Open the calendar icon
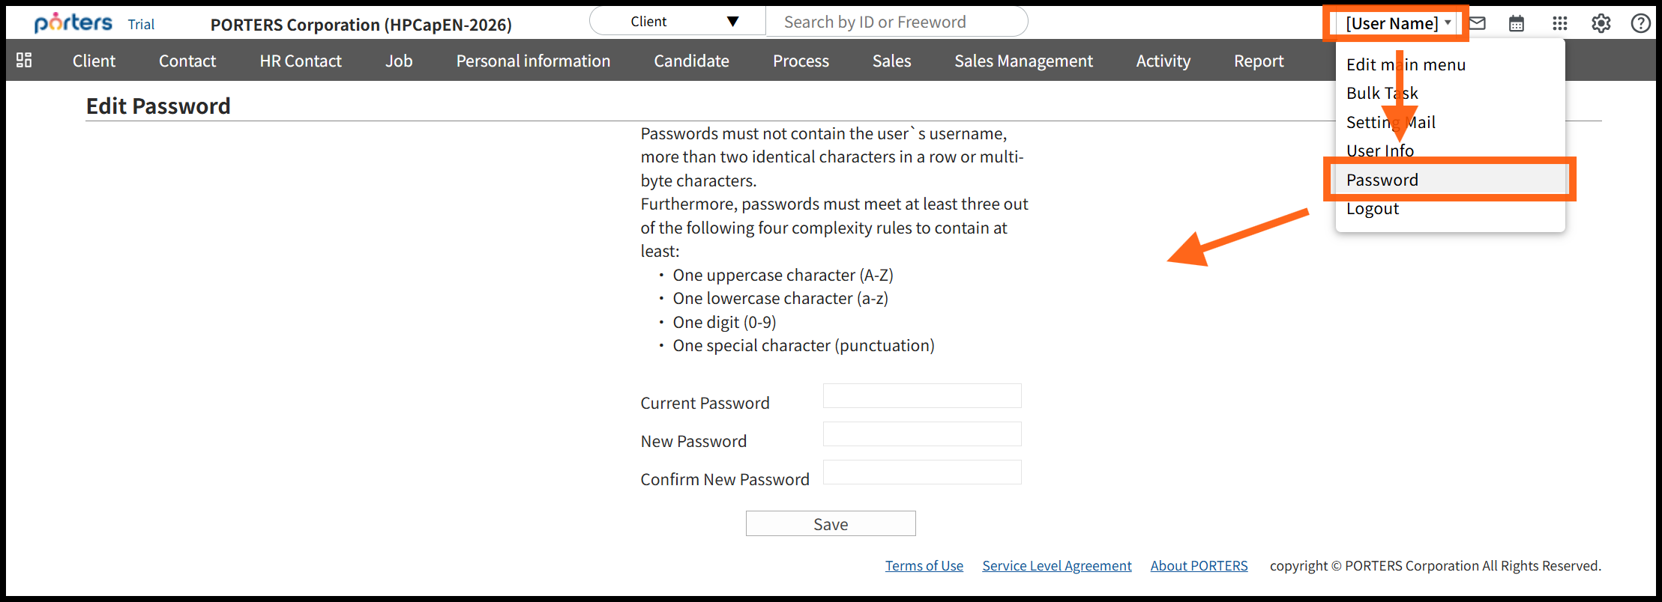This screenshot has height=602, width=1662. click(x=1517, y=23)
